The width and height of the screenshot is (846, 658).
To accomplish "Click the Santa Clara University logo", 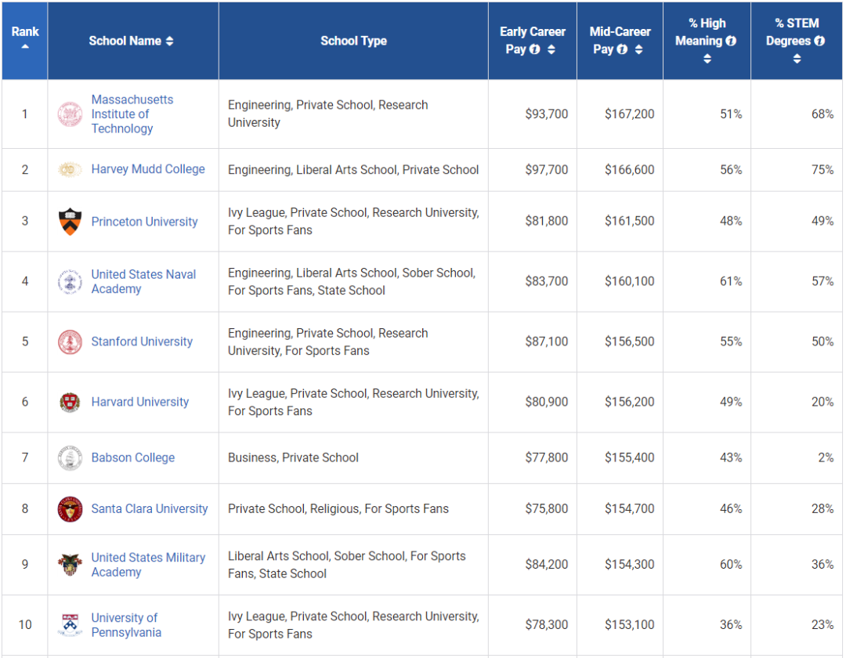I will (70, 509).
